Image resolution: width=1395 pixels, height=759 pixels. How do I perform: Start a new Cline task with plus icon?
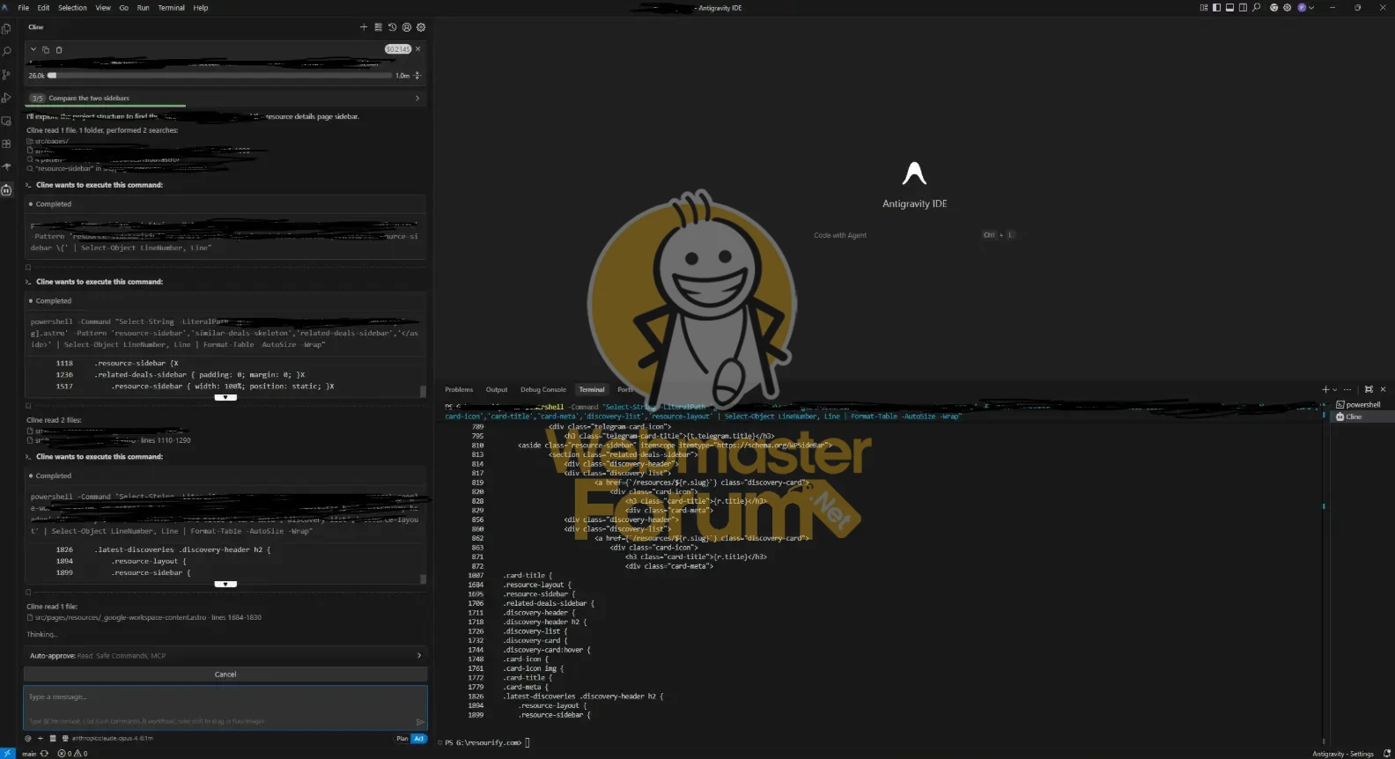364,27
